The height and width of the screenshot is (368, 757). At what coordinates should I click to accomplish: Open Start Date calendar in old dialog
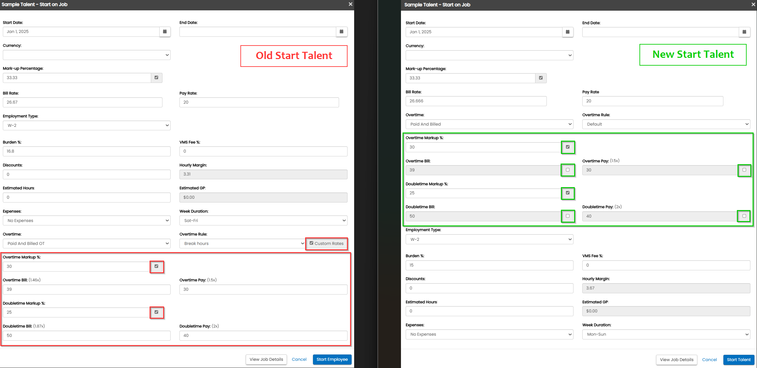point(165,32)
